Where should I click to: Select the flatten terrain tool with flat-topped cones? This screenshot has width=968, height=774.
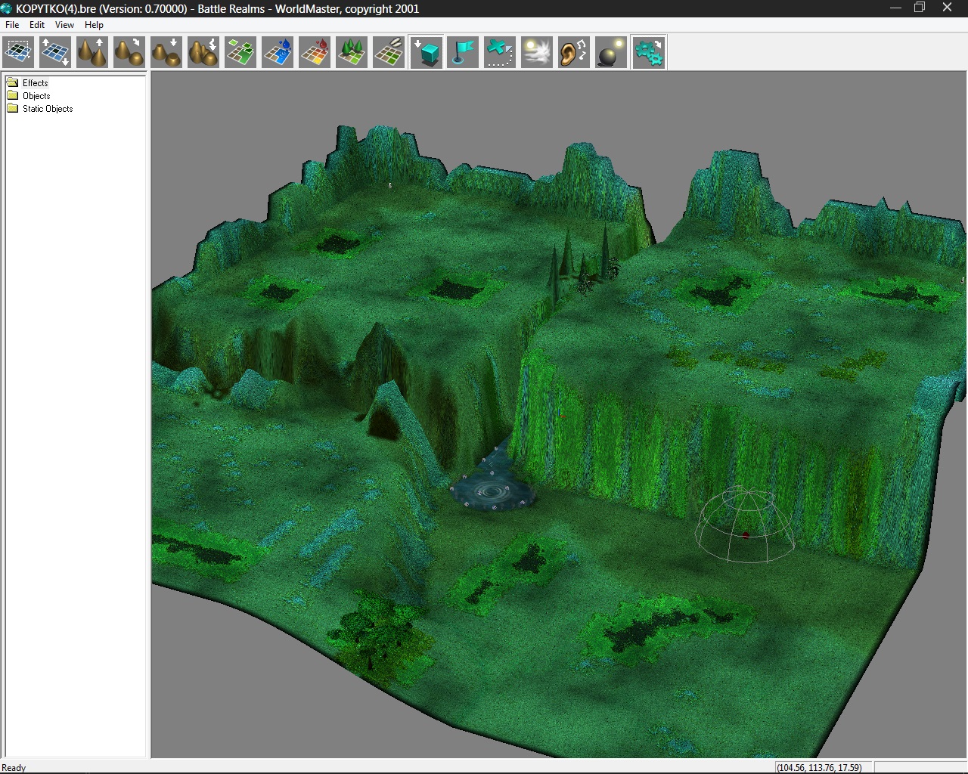coord(166,53)
